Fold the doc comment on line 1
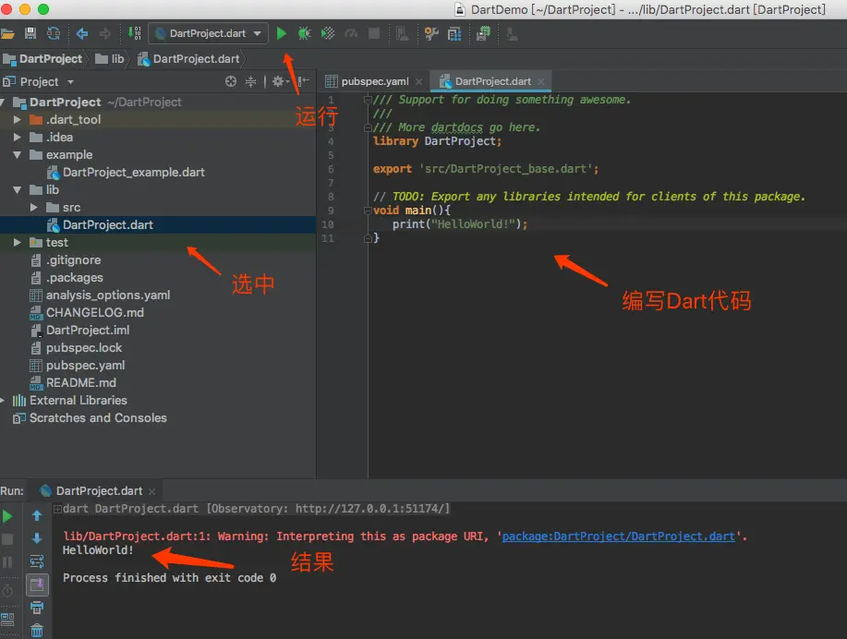Image resolution: width=847 pixels, height=639 pixels. pyautogui.click(x=368, y=100)
